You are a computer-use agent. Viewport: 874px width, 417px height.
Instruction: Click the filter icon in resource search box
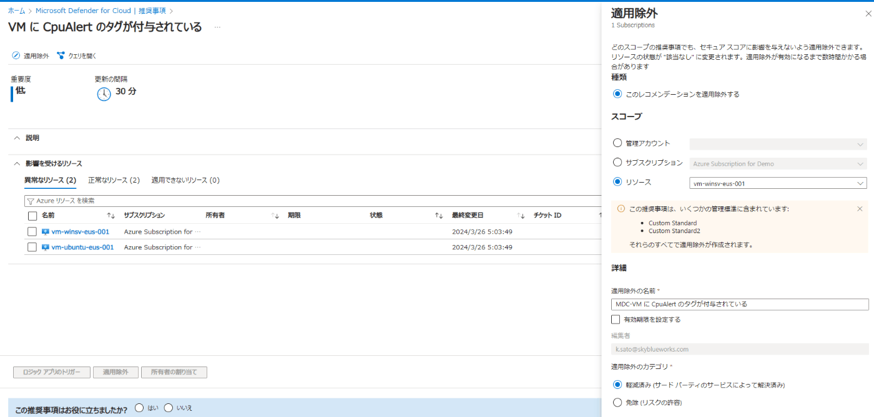[30, 201]
